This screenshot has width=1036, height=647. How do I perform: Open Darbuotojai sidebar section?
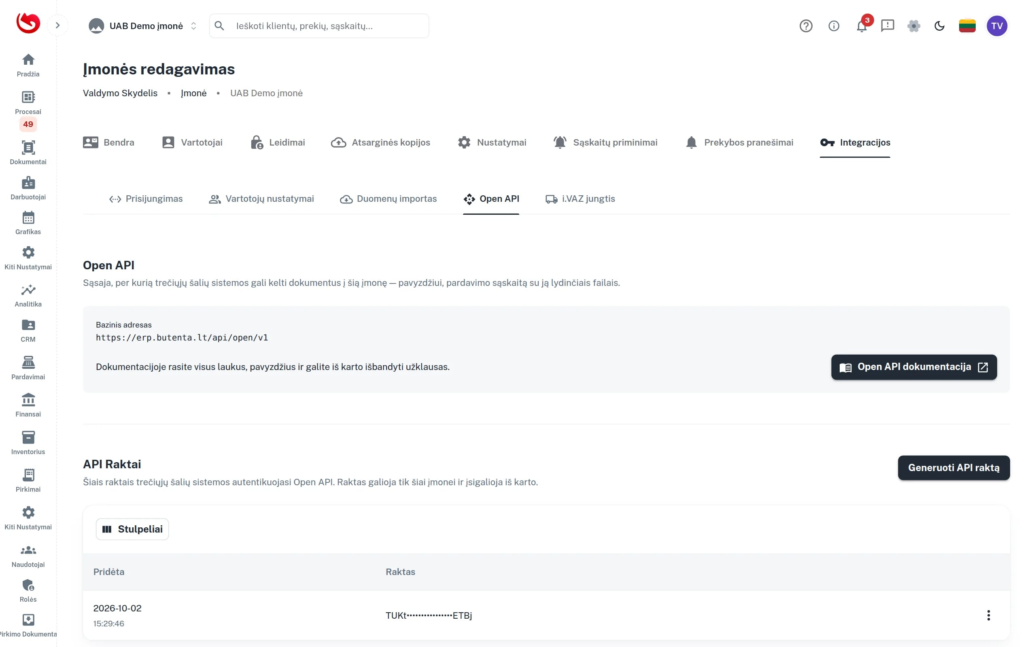click(x=28, y=188)
